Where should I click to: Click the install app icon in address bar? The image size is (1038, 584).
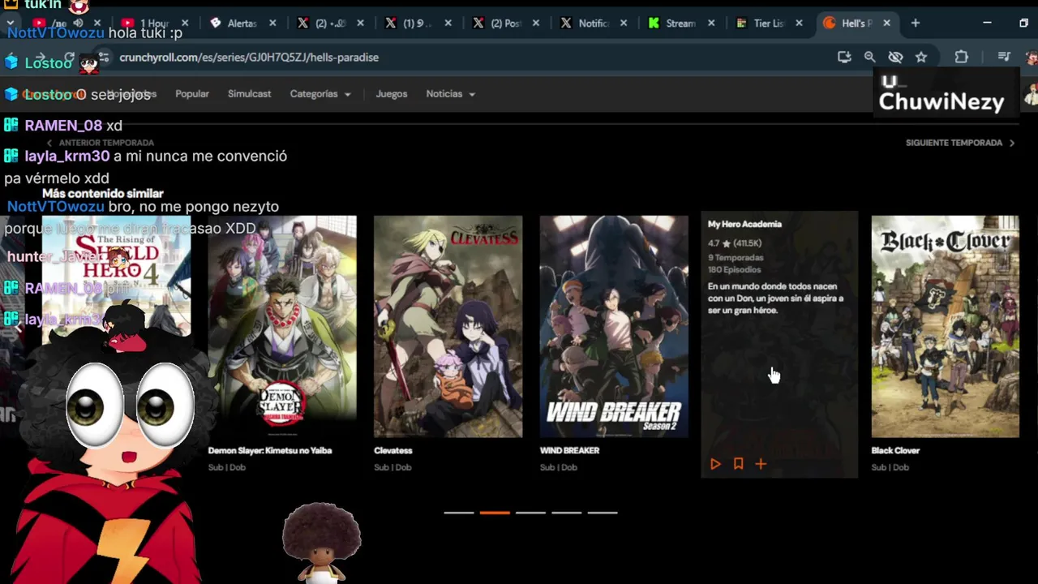pyautogui.click(x=844, y=57)
